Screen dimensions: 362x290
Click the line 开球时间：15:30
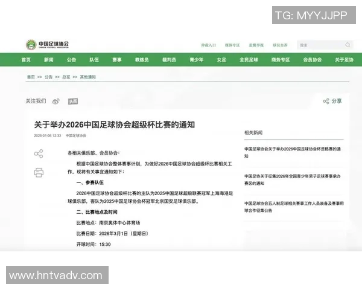click(x=94, y=244)
